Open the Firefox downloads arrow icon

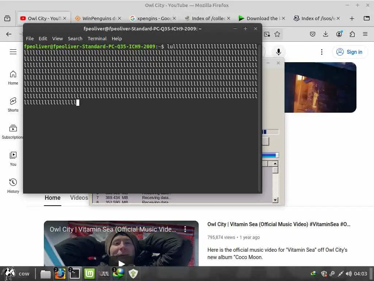coord(325,34)
